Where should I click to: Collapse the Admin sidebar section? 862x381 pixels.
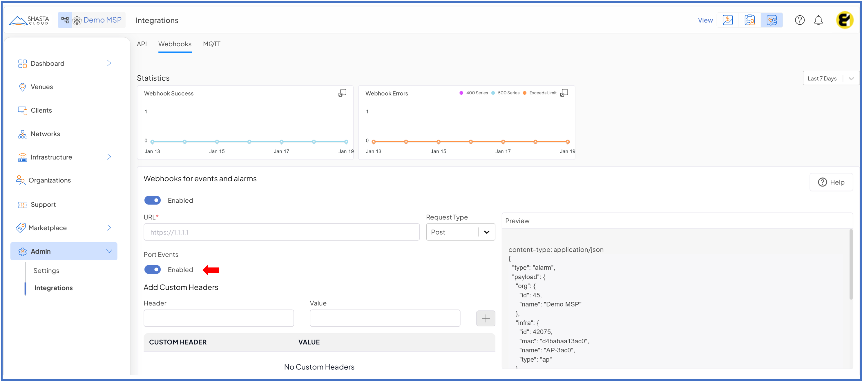(109, 251)
